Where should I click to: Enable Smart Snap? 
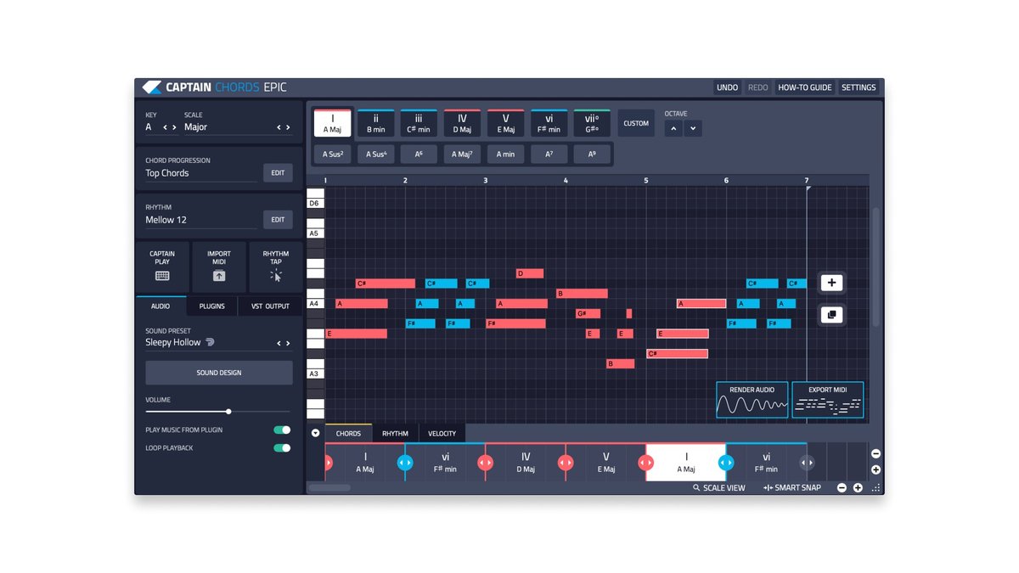point(791,487)
